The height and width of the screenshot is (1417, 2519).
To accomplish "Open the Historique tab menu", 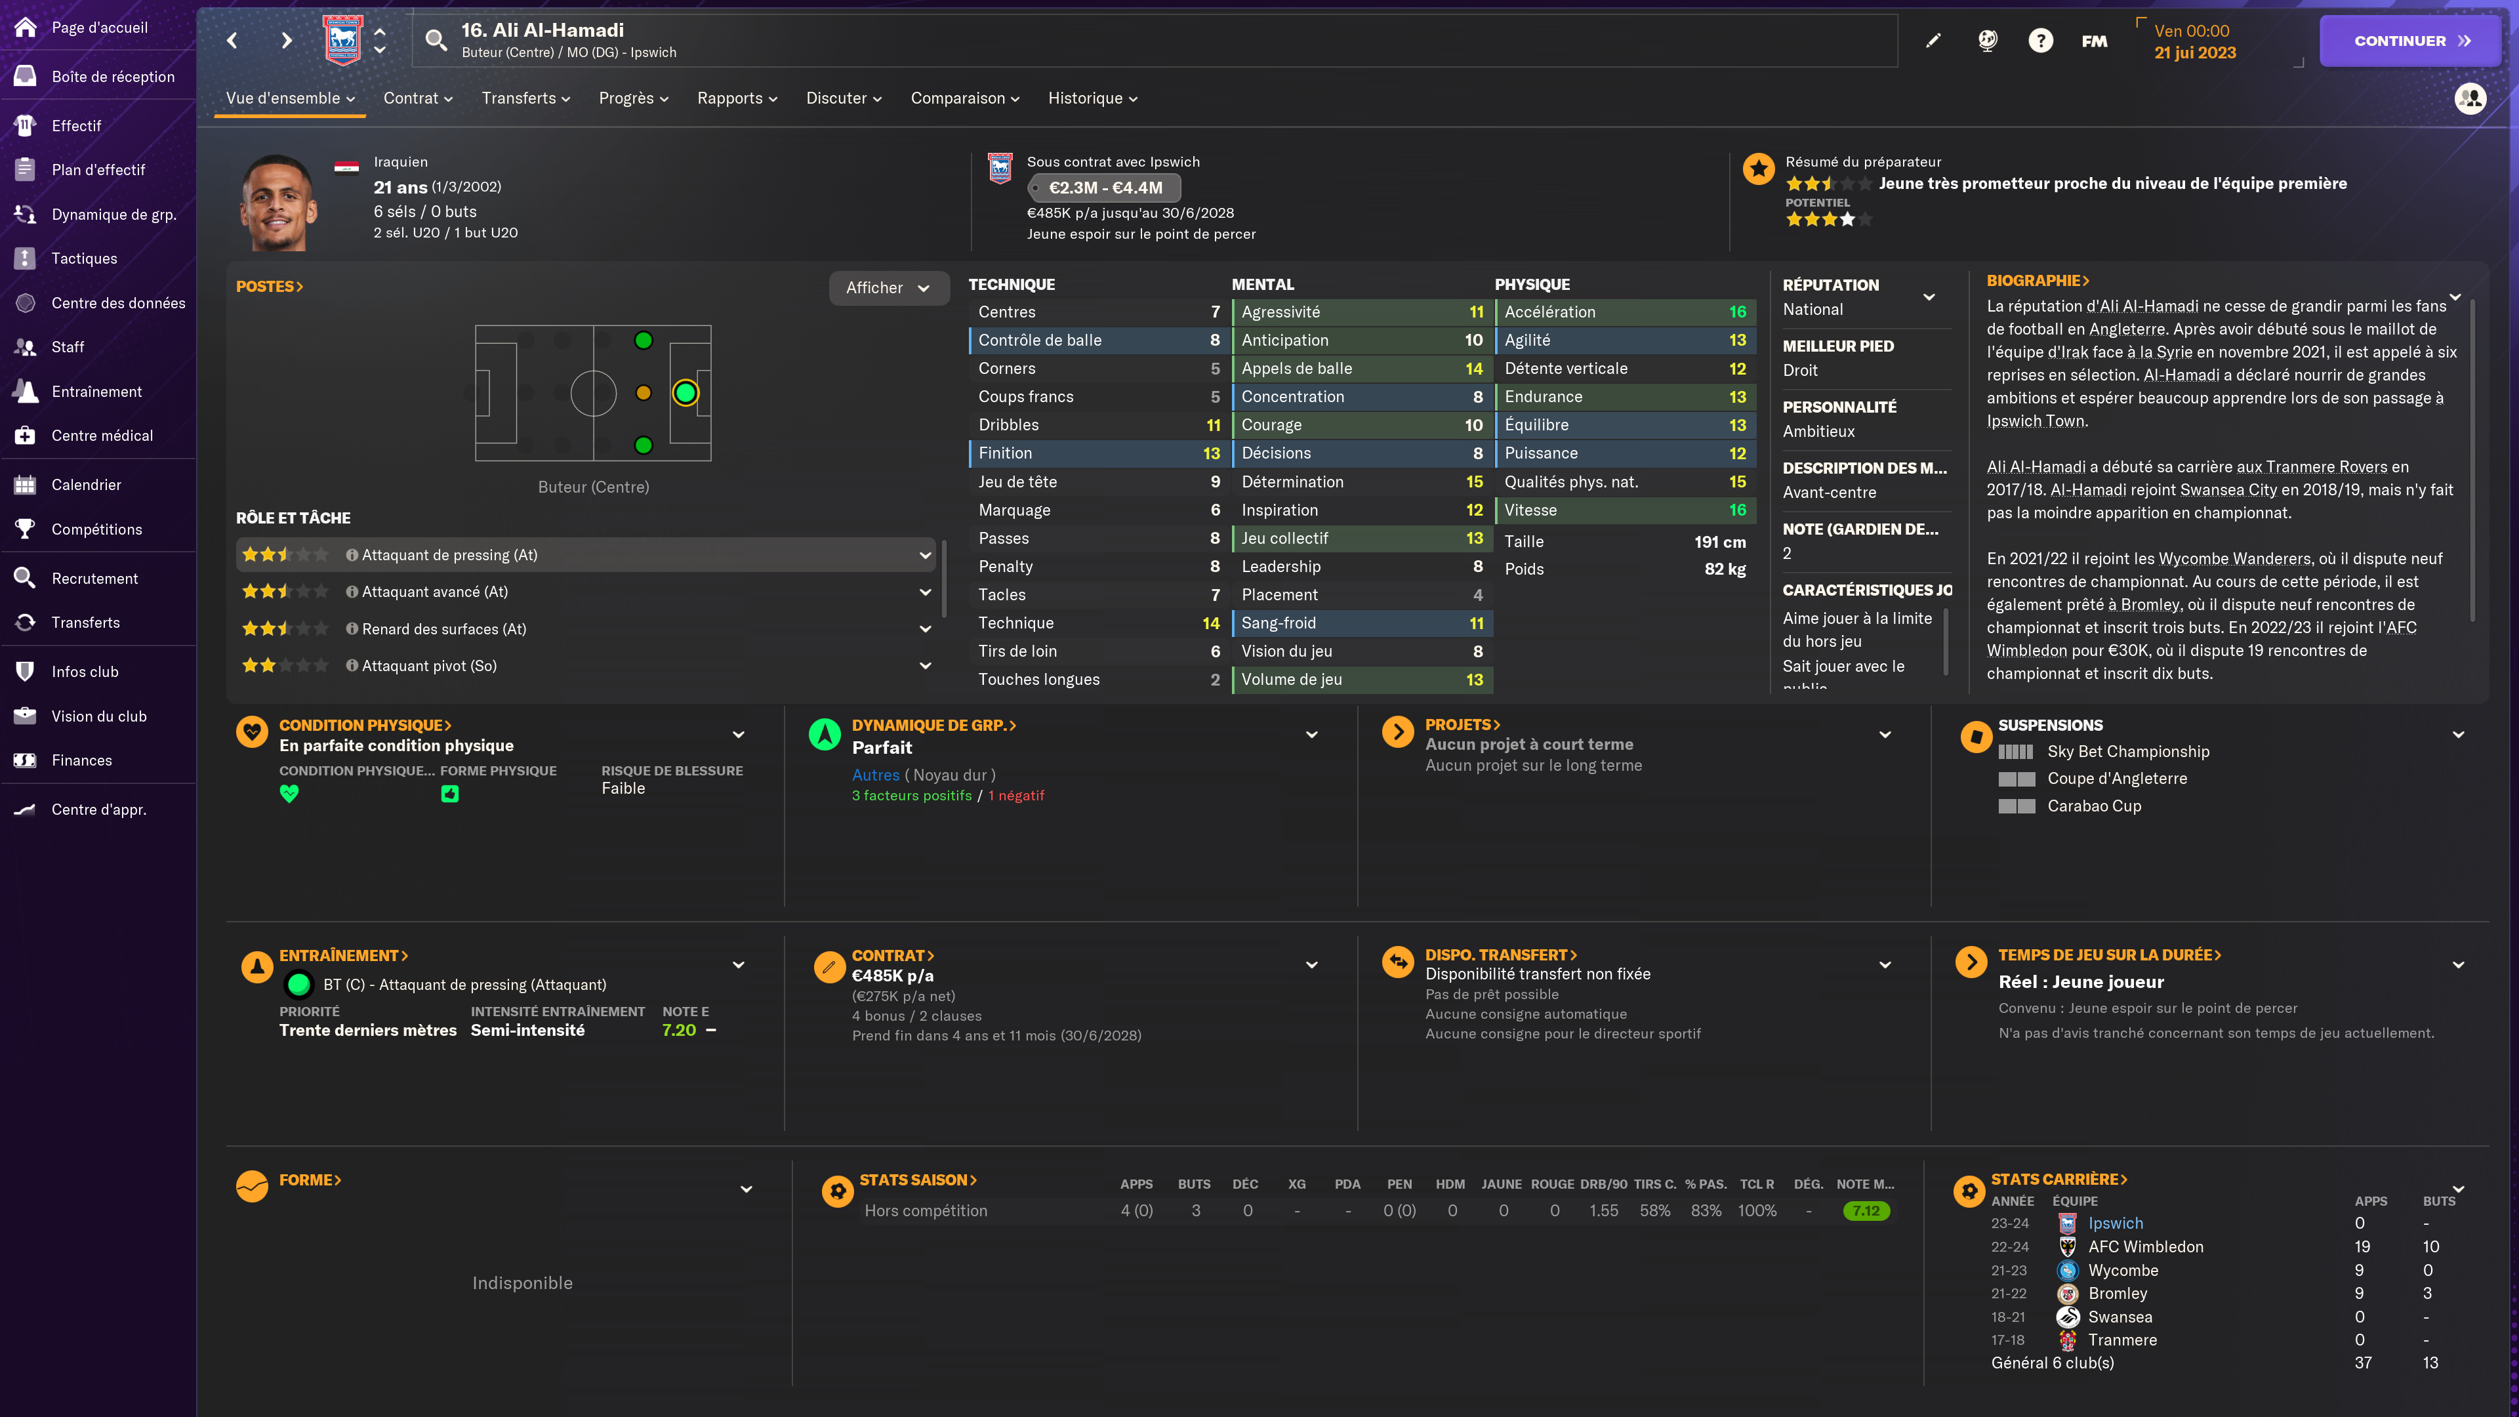I will (1092, 98).
